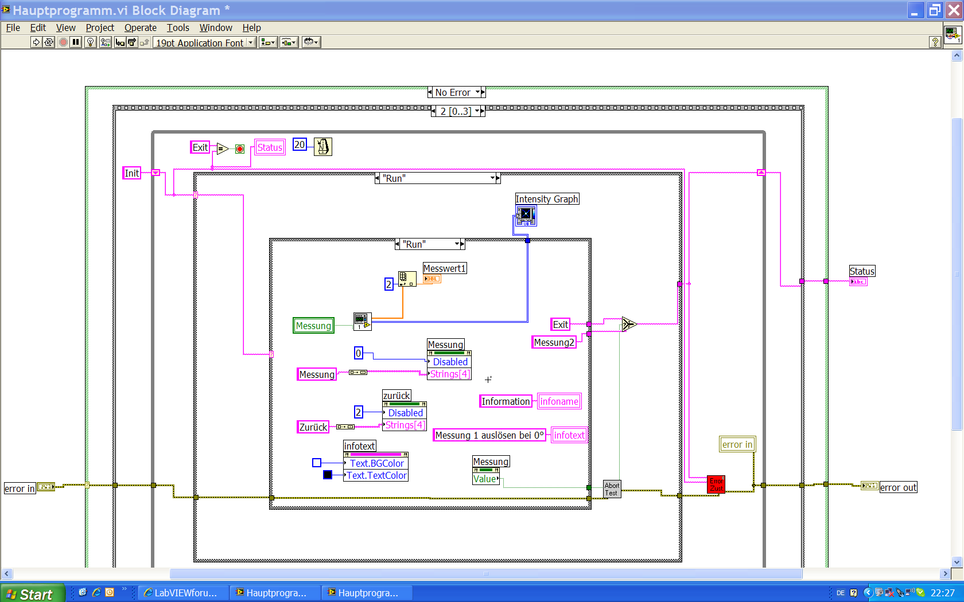
Task: Select the Index Array function node
Action: [x=407, y=279]
